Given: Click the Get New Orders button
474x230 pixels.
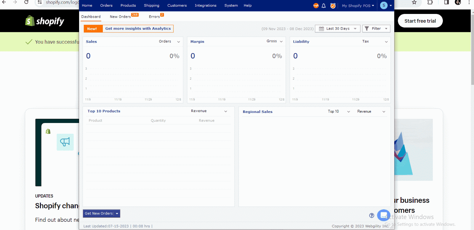Looking at the screenshot, I should tap(99, 213).
